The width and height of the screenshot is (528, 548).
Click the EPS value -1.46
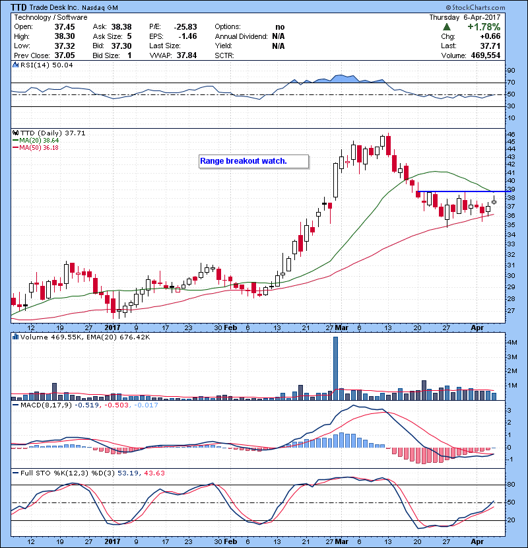187,36
